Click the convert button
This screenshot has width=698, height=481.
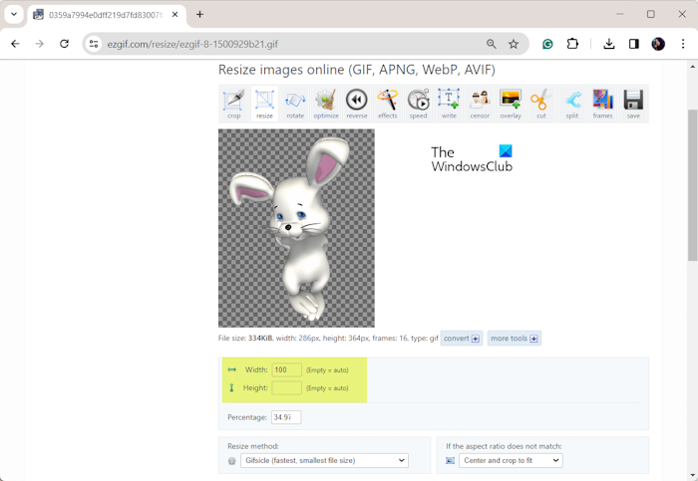462,339
